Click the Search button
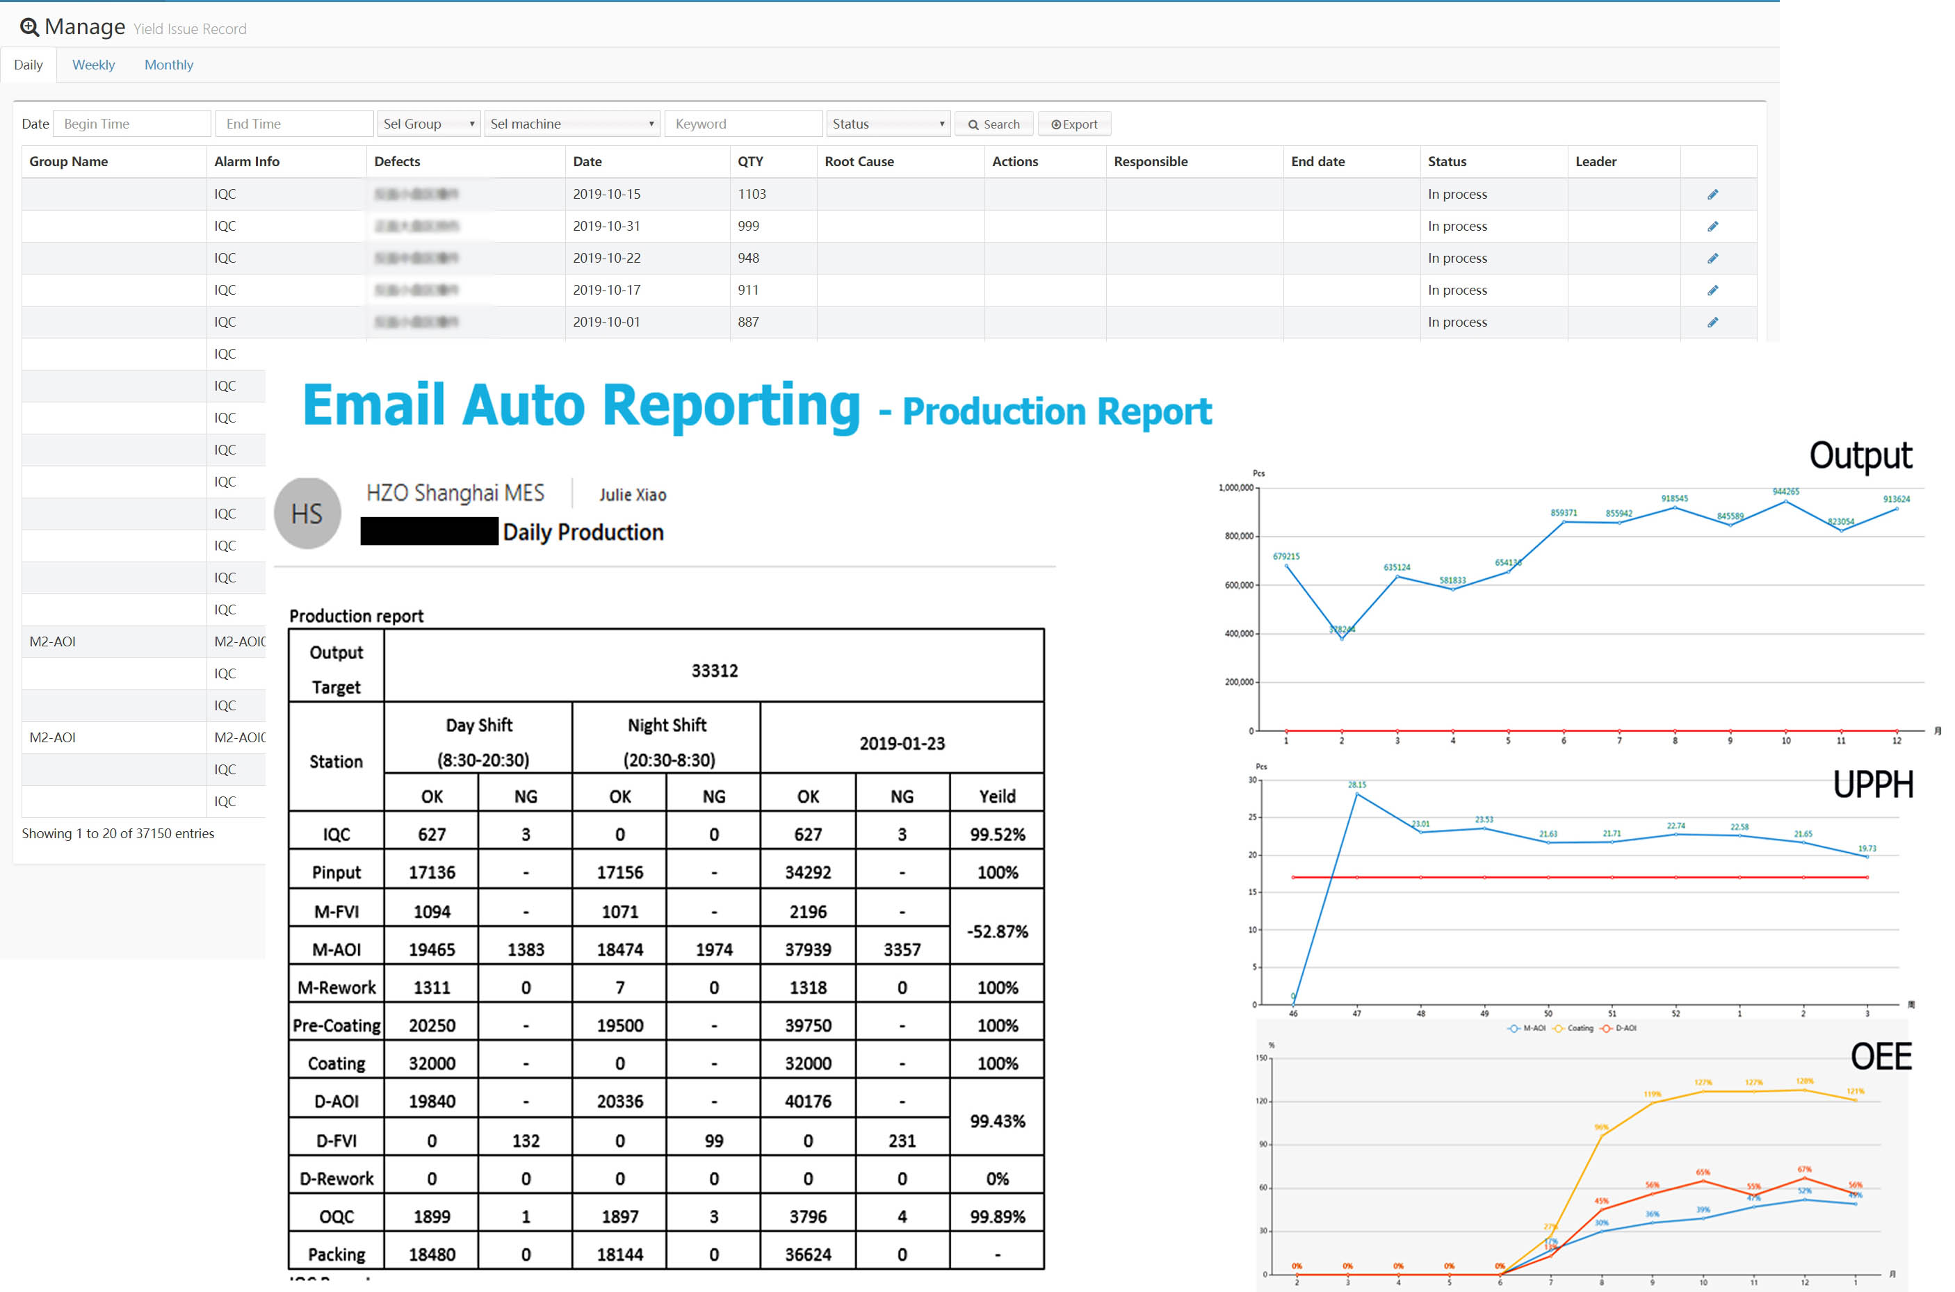Screen dimensions: 1955x1292 click(x=993, y=124)
